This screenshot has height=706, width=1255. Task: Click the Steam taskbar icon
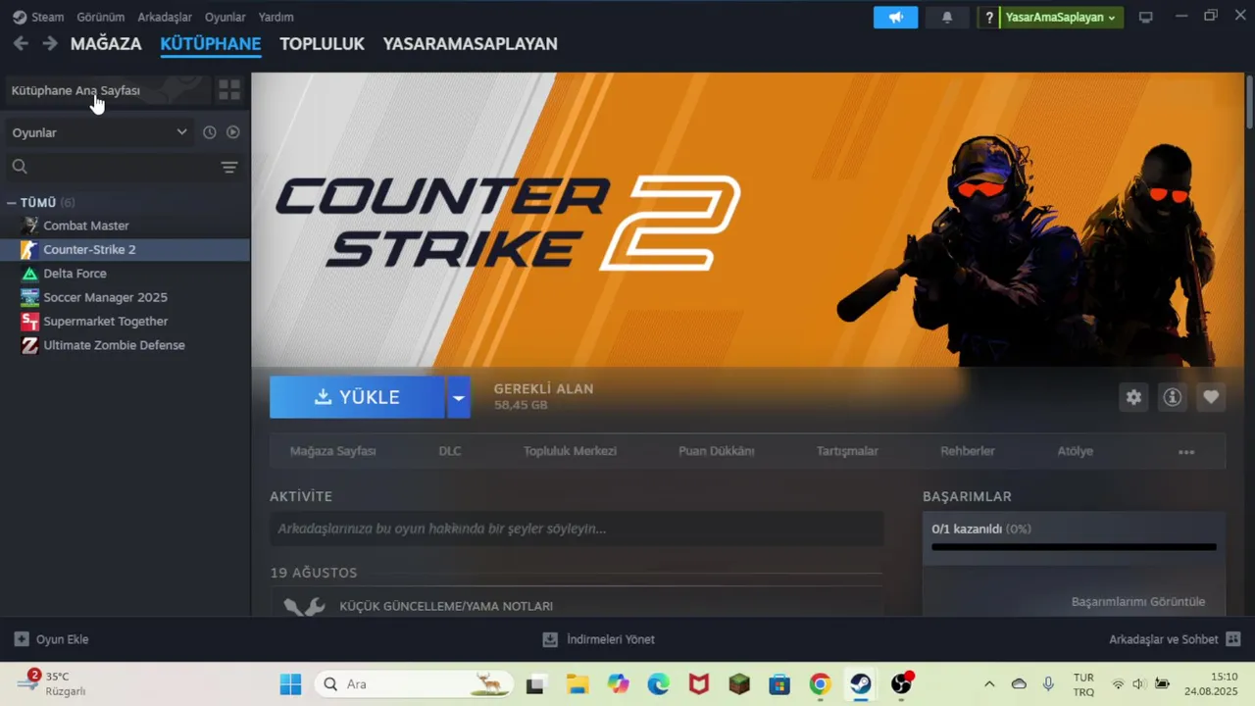[x=860, y=683]
